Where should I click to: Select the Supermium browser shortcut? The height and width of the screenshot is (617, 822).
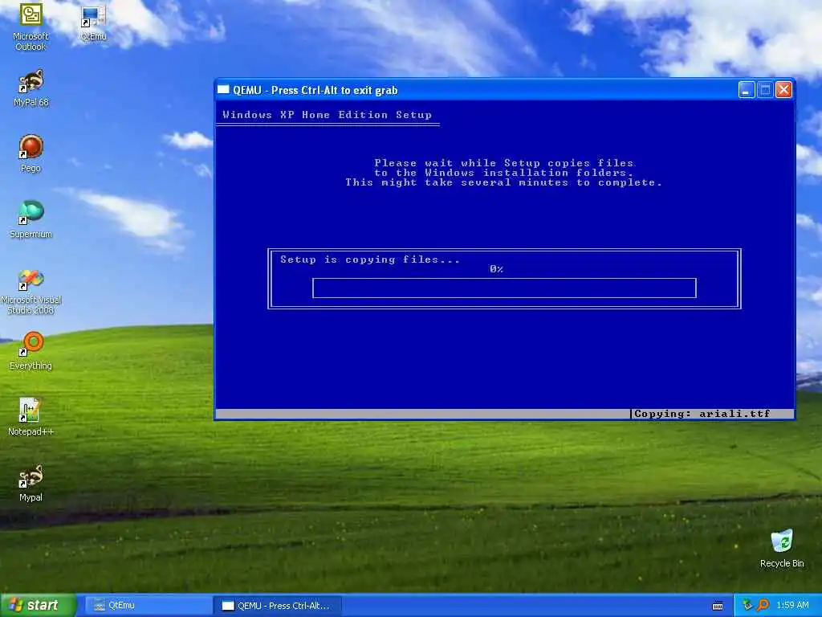pos(31,219)
